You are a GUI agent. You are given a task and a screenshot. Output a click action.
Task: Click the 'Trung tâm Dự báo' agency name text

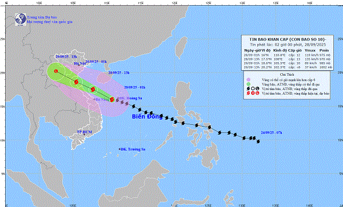tap(42, 17)
